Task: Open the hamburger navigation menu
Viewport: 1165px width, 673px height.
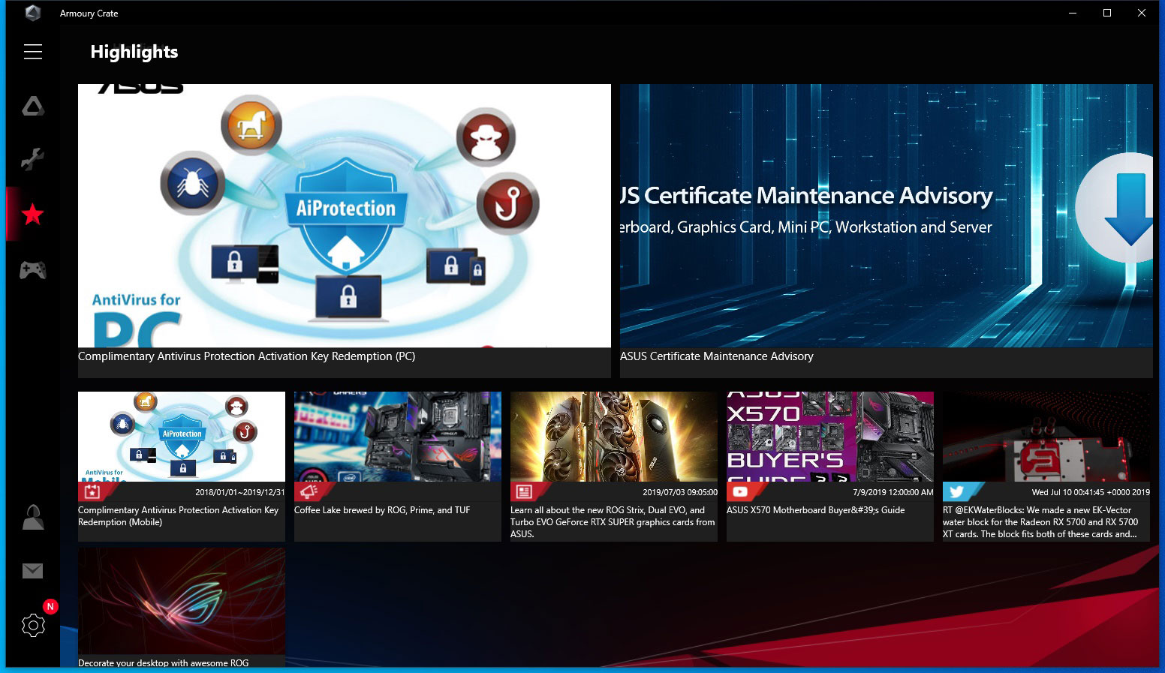Action: coord(33,52)
